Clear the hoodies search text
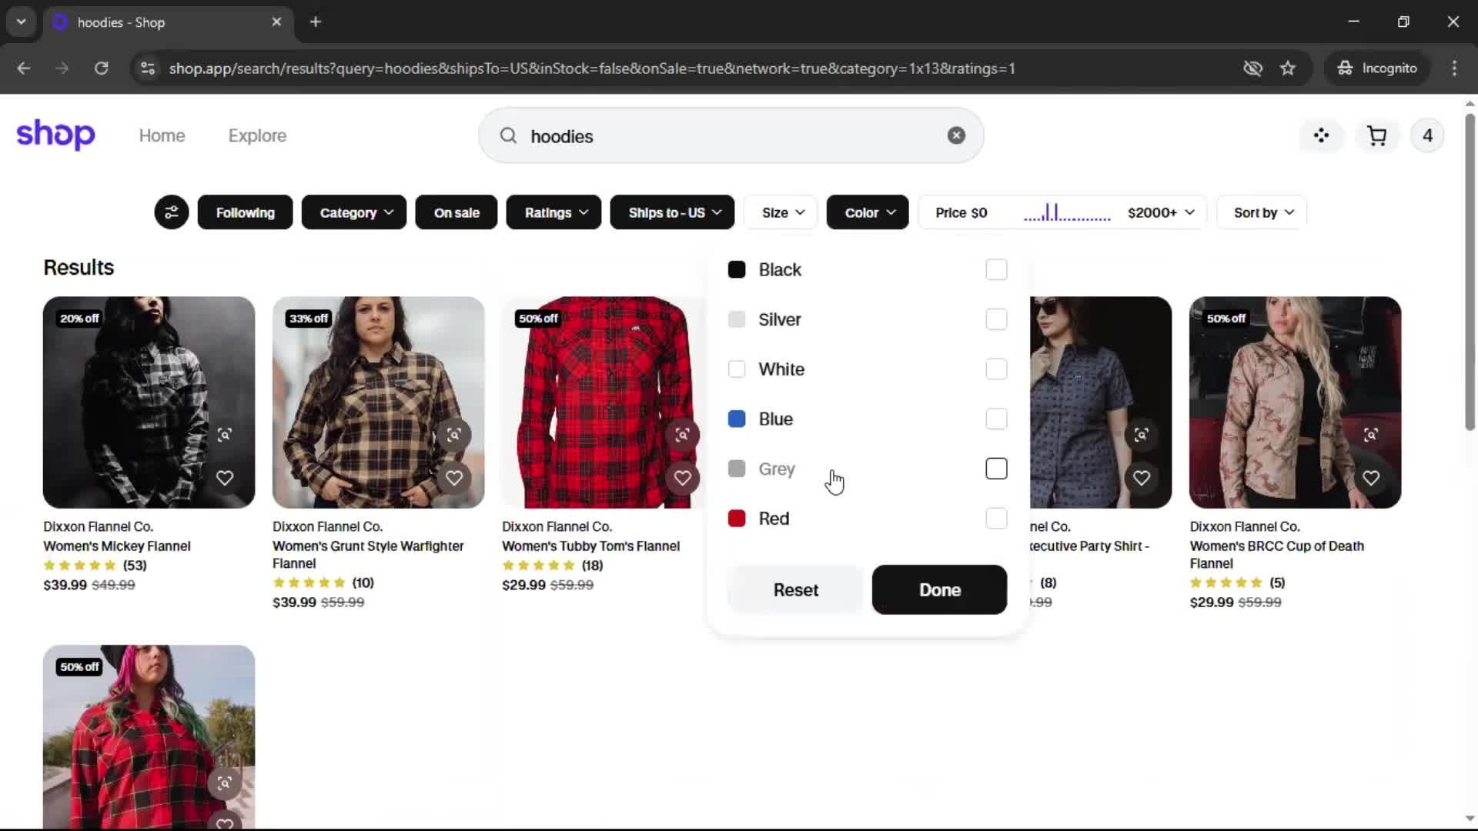Viewport: 1478px width, 831px height. (956, 135)
